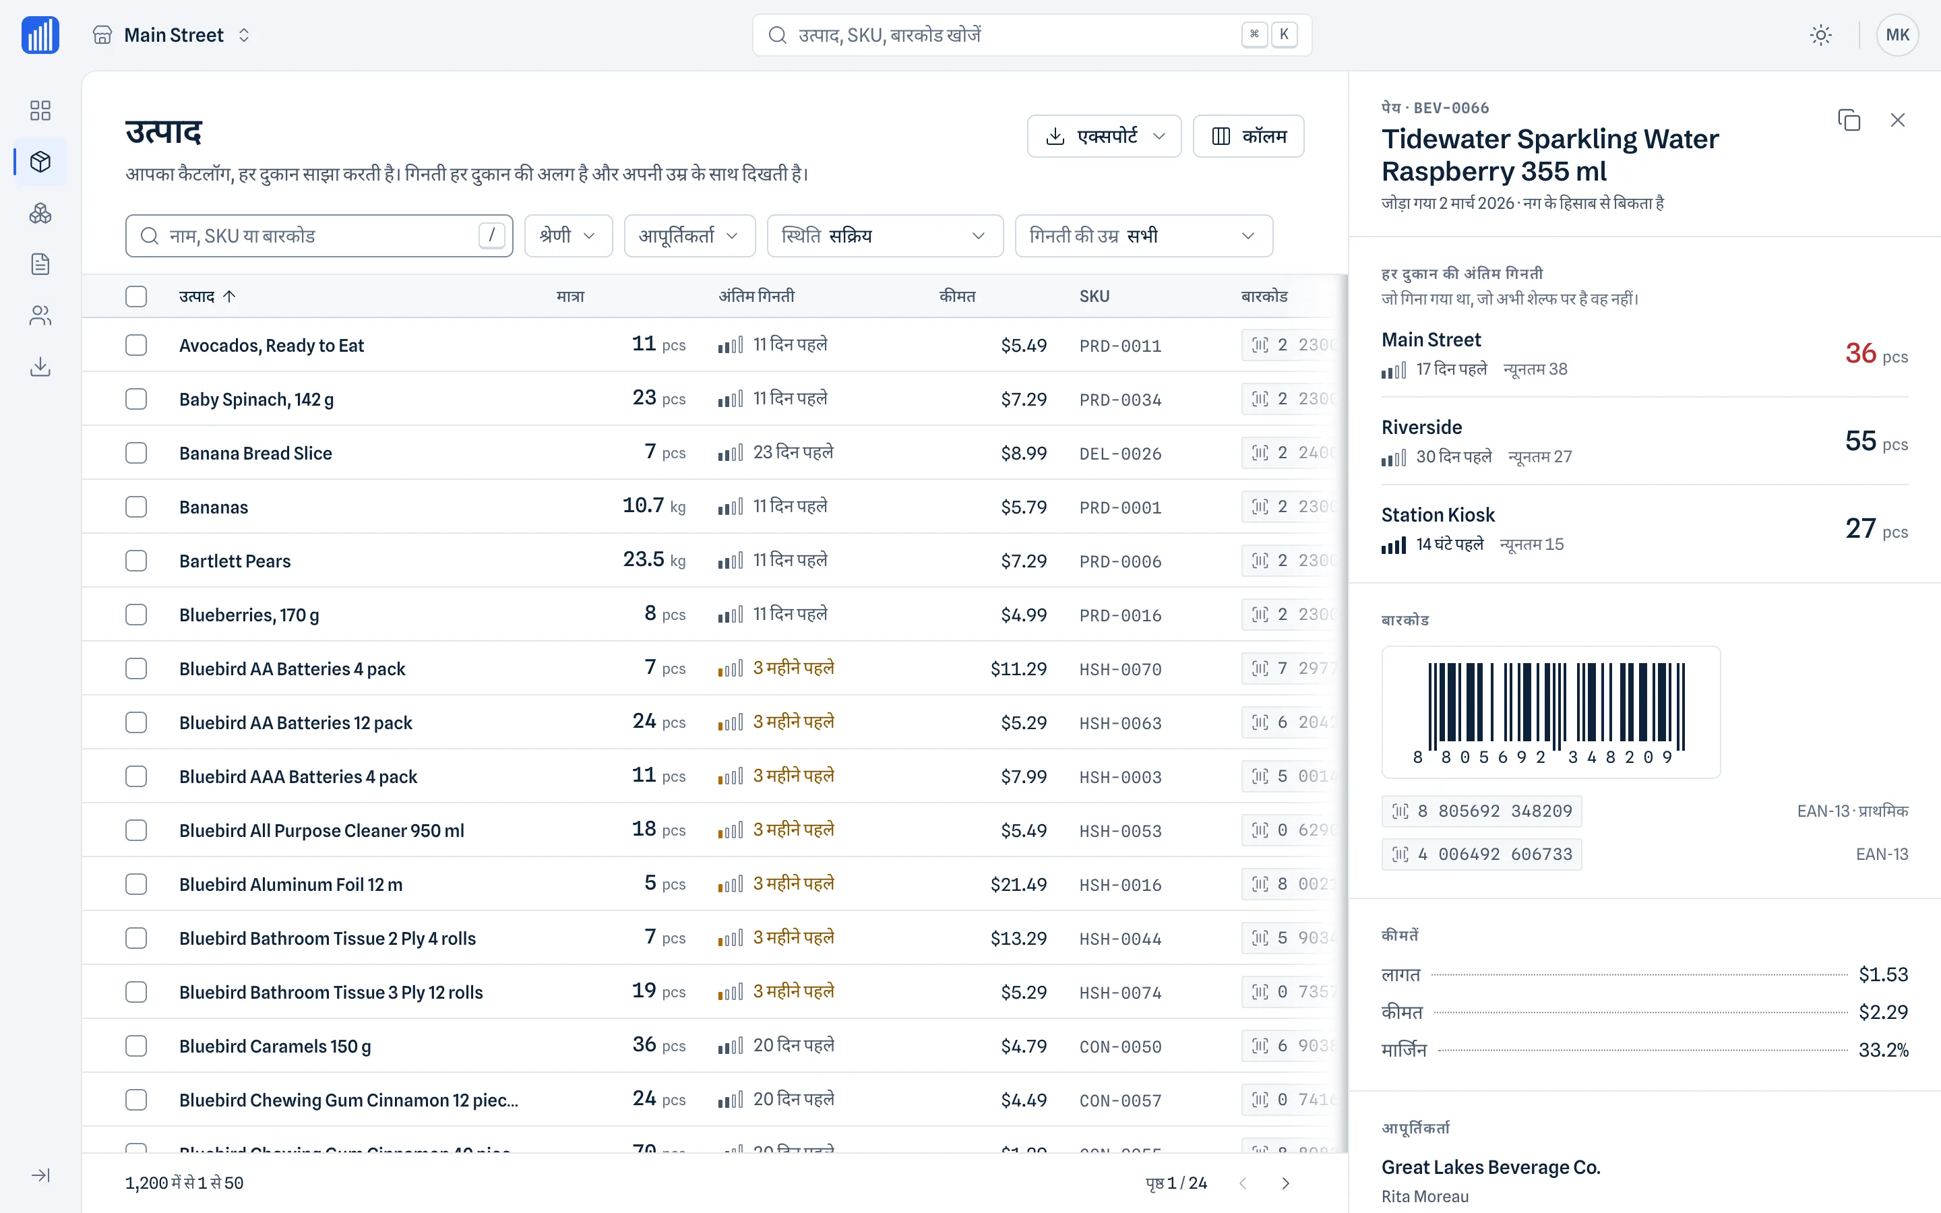Check the Avocados, Ready to Eat row

point(136,345)
